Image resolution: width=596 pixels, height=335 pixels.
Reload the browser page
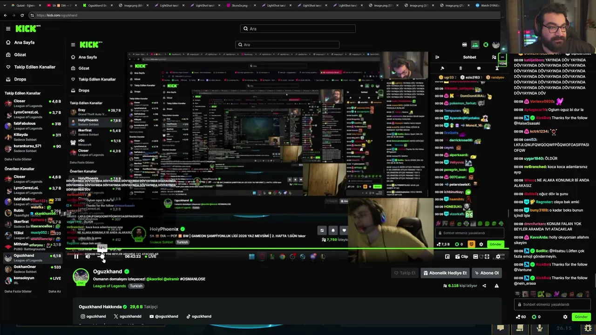point(22,15)
